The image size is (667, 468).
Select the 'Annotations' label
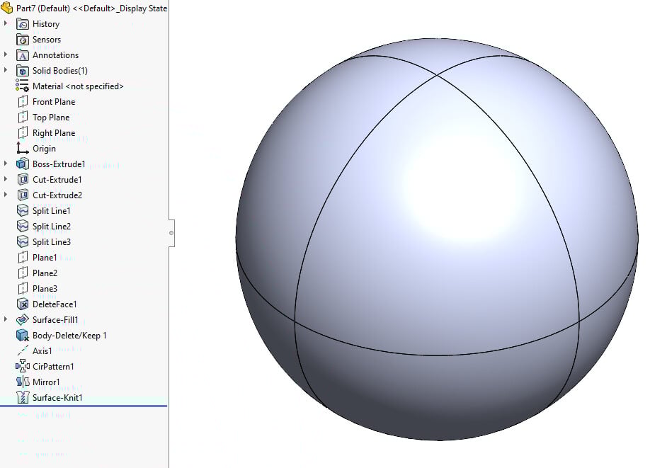click(x=56, y=55)
